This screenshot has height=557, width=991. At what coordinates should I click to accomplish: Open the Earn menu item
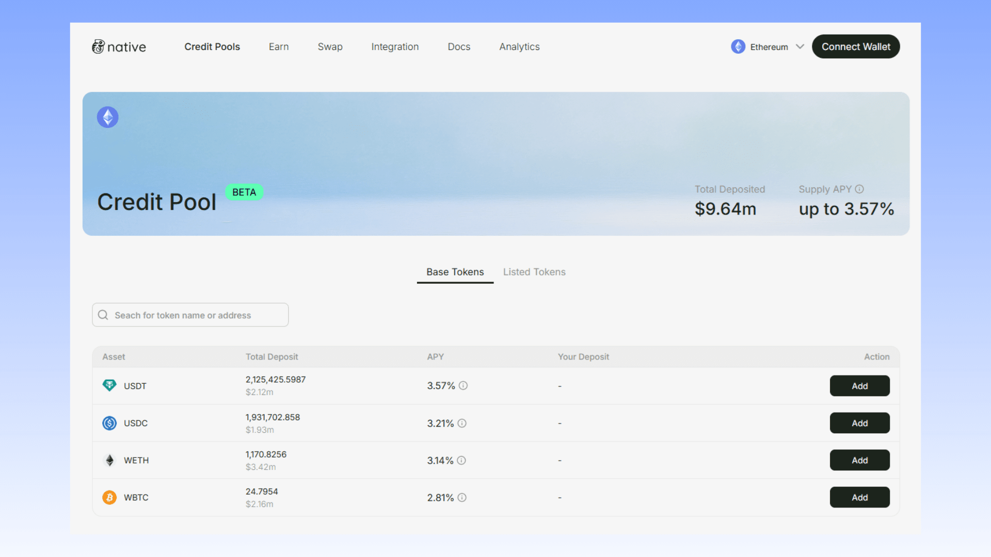tap(279, 47)
